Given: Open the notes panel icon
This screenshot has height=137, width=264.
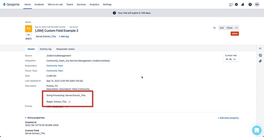Looking at the screenshot, I should 260,55.
